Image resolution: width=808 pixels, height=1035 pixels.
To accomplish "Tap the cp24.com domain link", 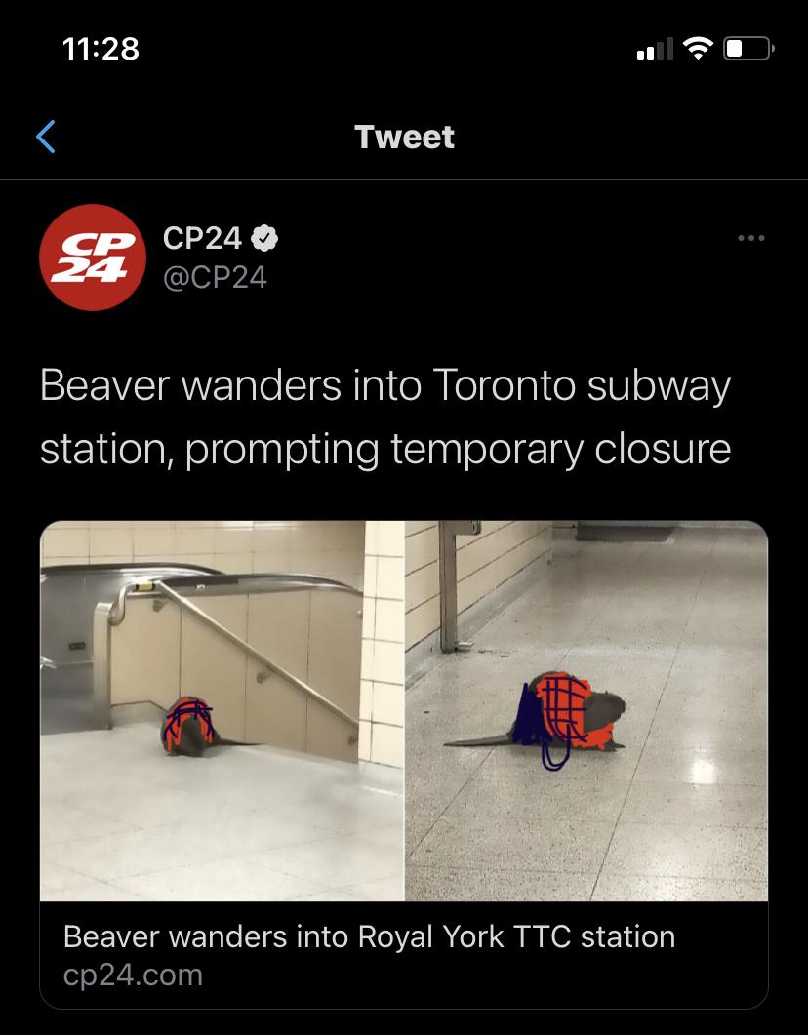I will 133,975.
